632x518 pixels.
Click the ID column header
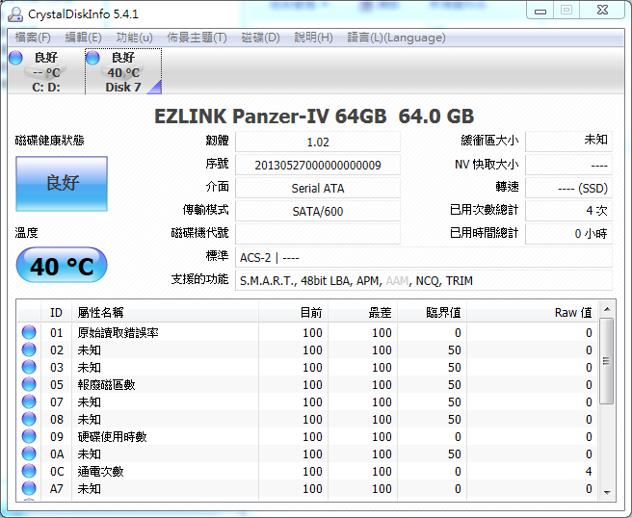coord(56,312)
